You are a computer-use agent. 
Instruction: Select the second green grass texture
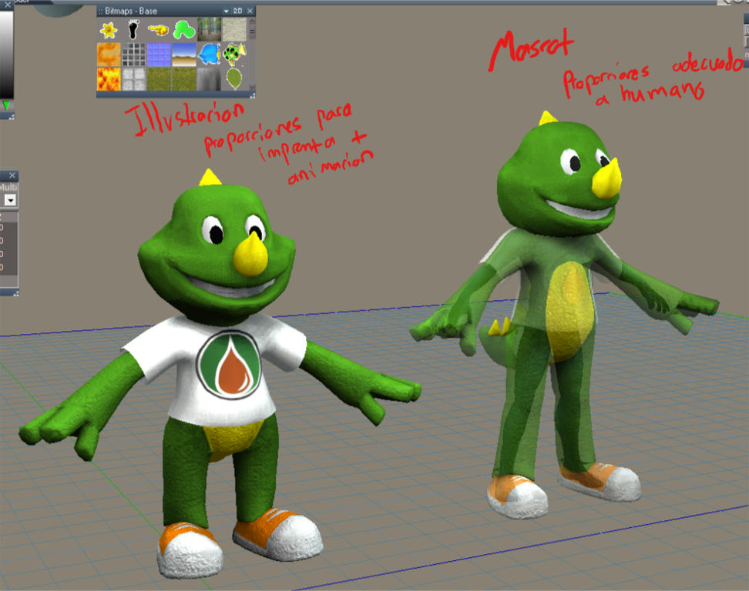(x=183, y=79)
